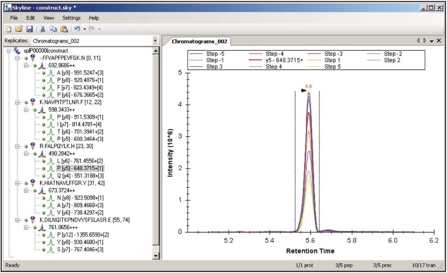Click the Paste clipboard toolbar icon
447x273 pixels.
point(64,29)
